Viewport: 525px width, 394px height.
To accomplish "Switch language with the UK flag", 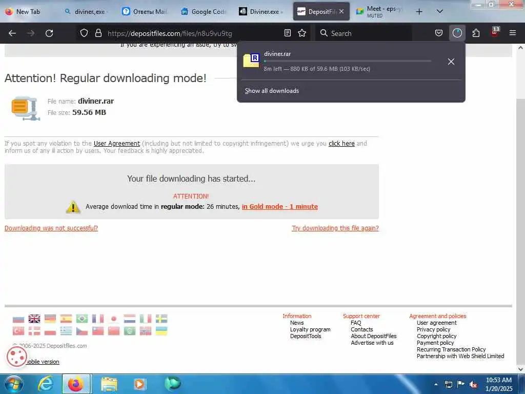I will pyautogui.click(x=34, y=319).
